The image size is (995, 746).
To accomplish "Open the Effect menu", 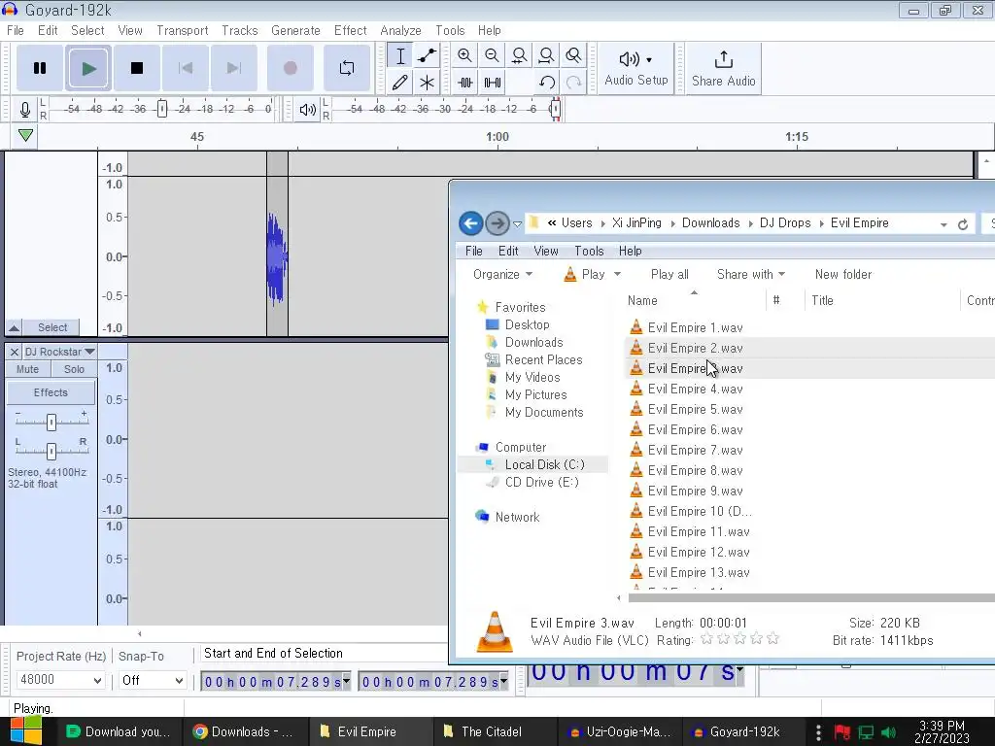I will 350,30.
